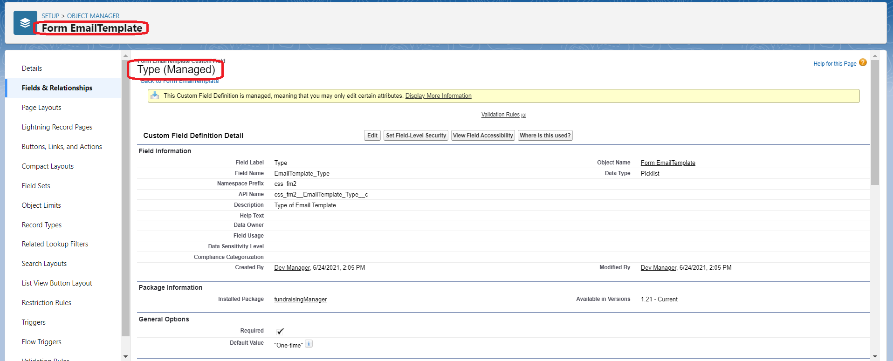Click the main page scroll down arrow
The height and width of the screenshot is (361, 893).
[x=875, y=356]
